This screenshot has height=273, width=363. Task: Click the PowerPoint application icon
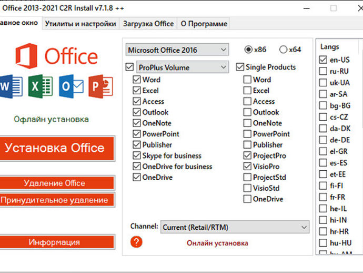(100, 86)
